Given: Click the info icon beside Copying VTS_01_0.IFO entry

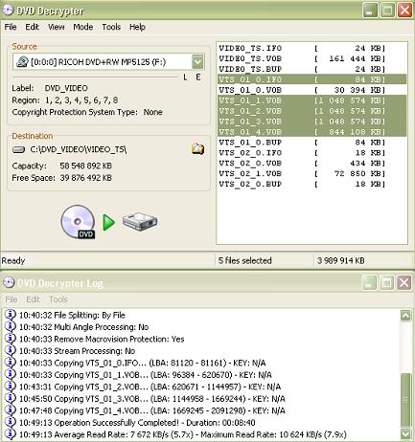Looking at the screenshot, I should (x=11, y=363).
